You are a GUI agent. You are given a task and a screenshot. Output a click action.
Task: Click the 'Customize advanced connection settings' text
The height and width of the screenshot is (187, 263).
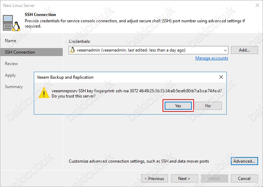tap(139, 161)
